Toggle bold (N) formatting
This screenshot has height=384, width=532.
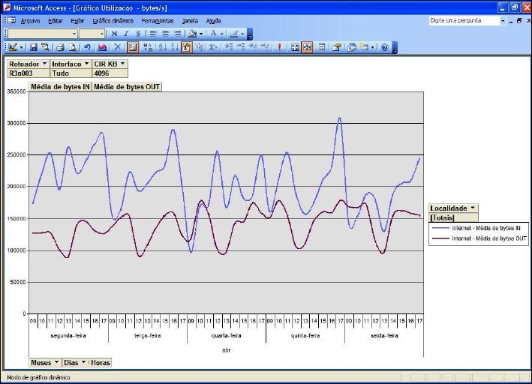[x=114, y=34]
